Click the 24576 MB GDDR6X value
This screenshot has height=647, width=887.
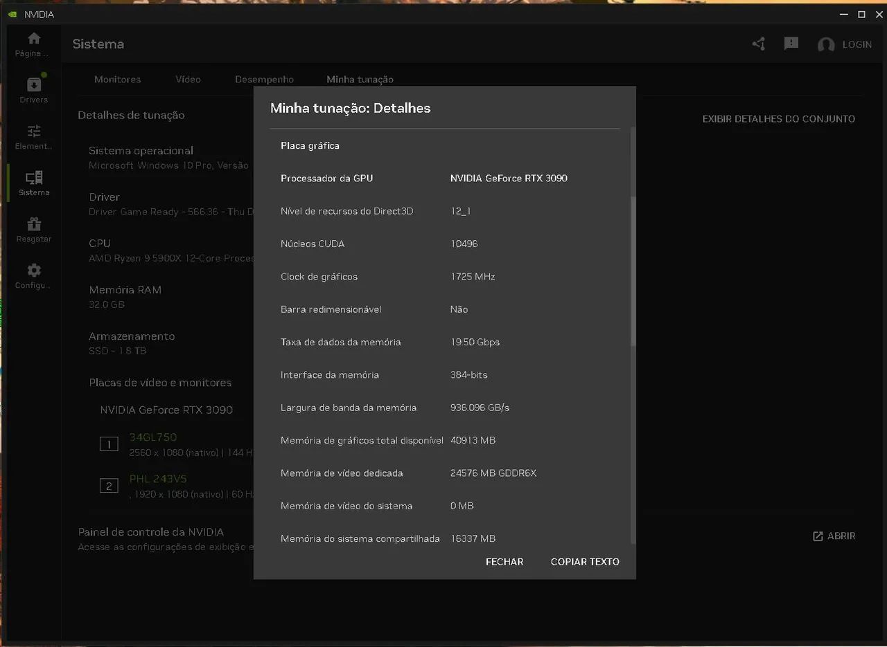tap(493, 473)
